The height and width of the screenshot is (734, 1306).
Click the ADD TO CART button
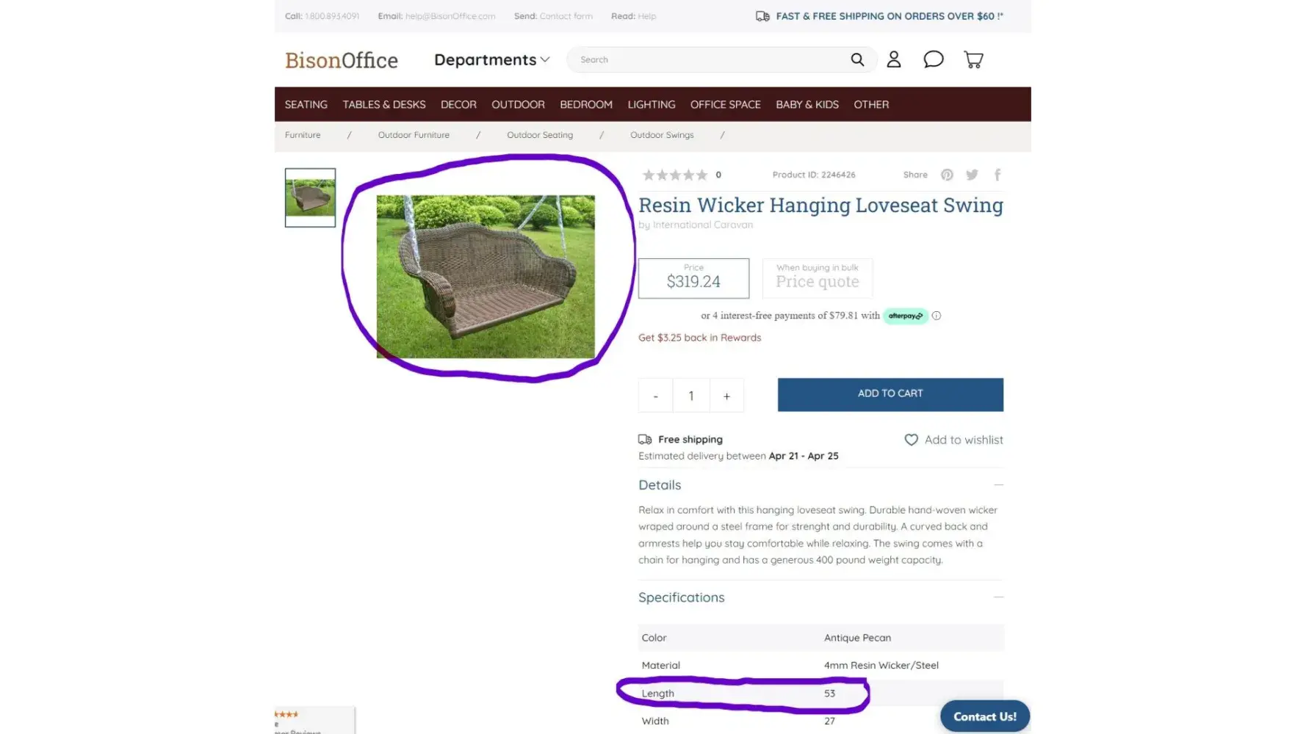pos(890,395)
